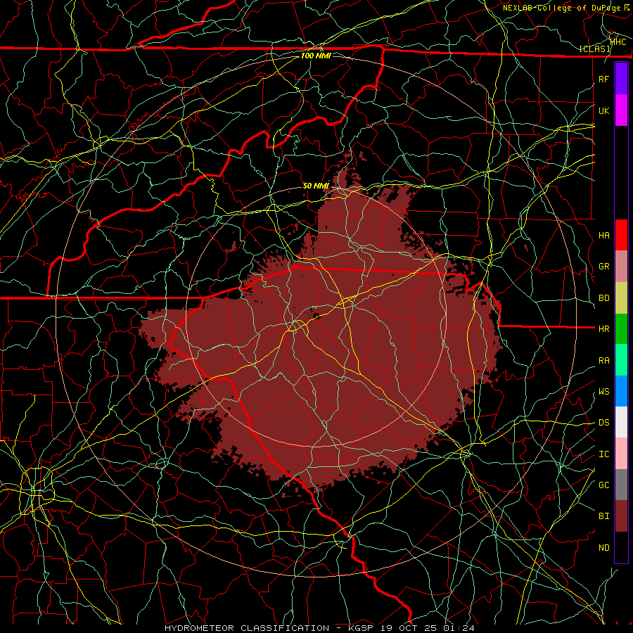Click the HHC product code text
The image size is (633, 633).
618,41
